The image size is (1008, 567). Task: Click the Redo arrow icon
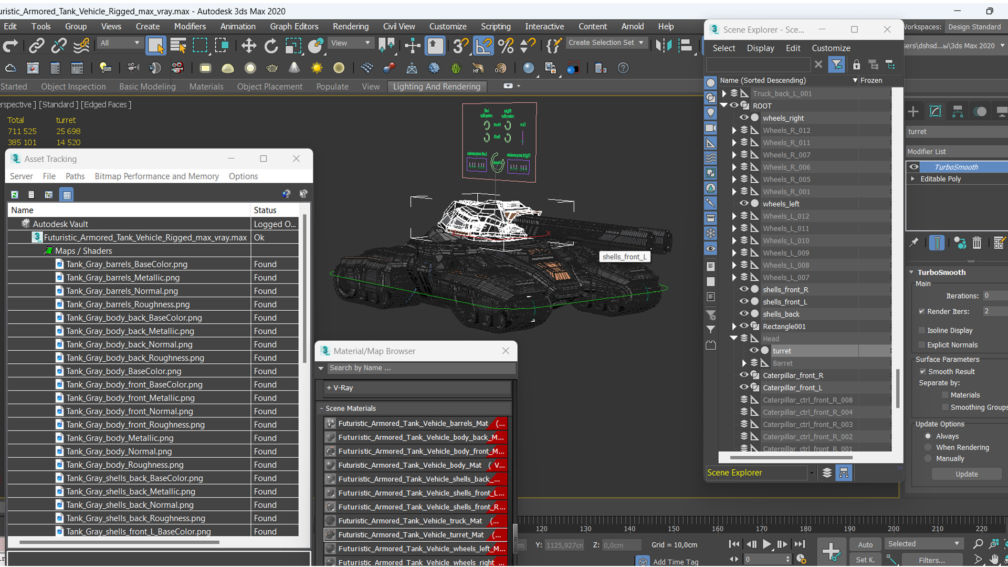(10, 46)
